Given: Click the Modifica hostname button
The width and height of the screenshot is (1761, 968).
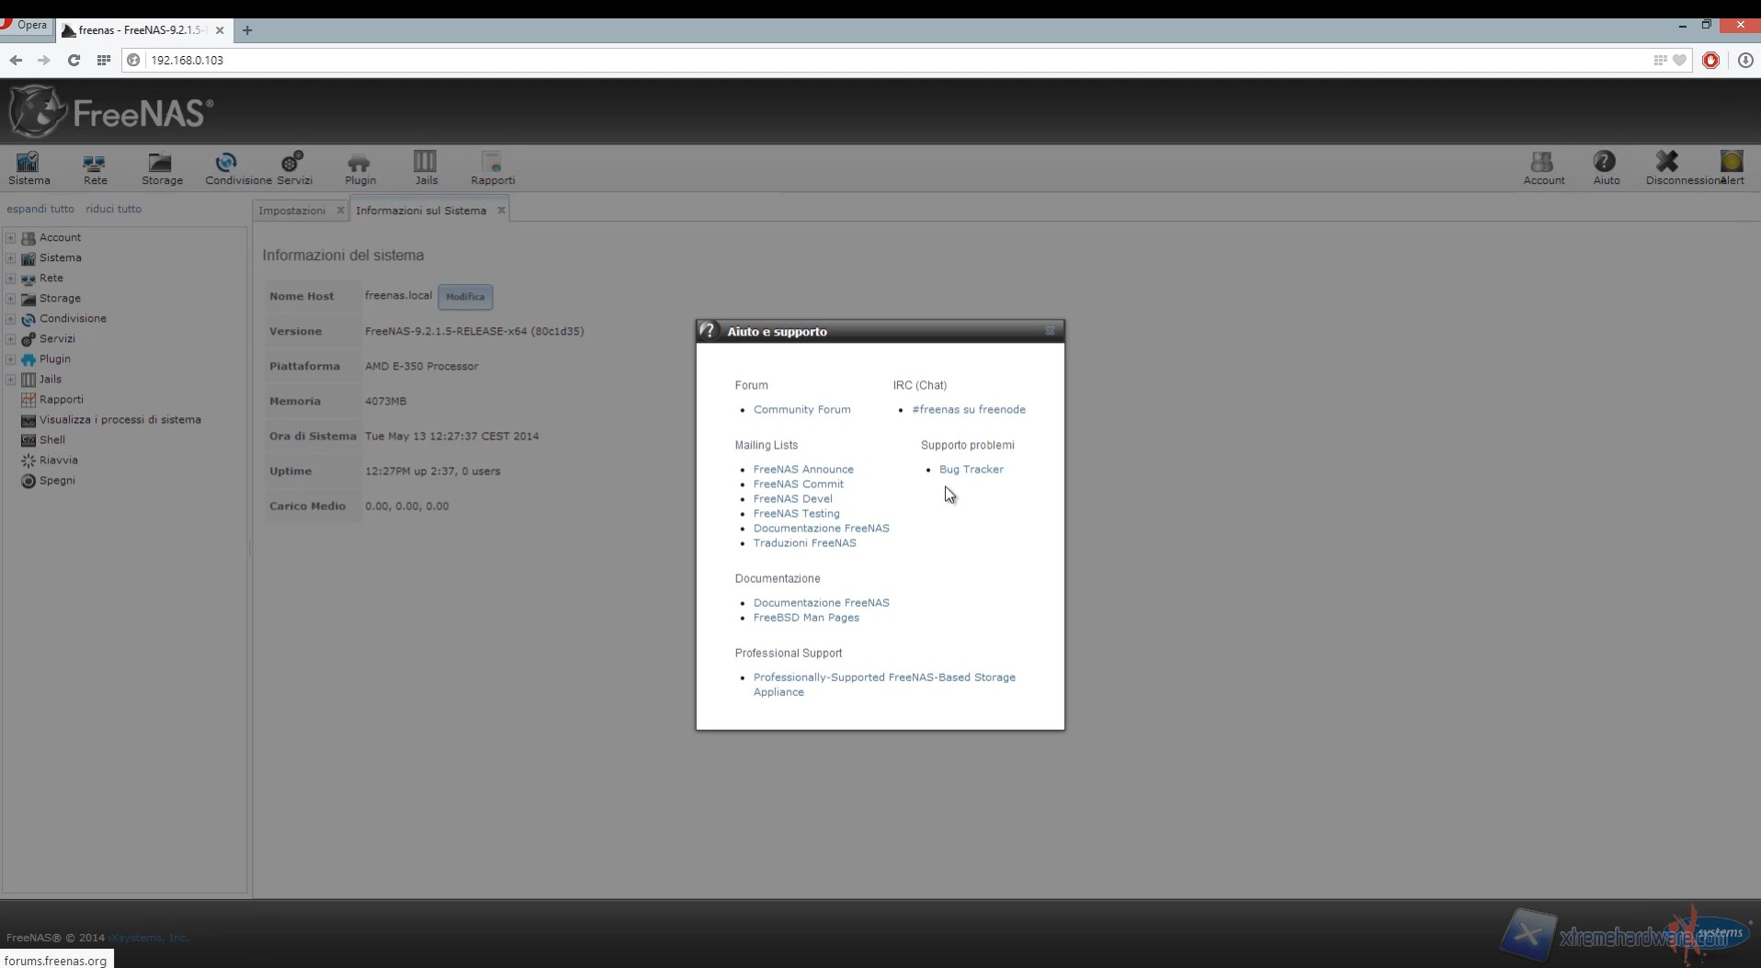Looking at the screenshot, I should point(465,297).
